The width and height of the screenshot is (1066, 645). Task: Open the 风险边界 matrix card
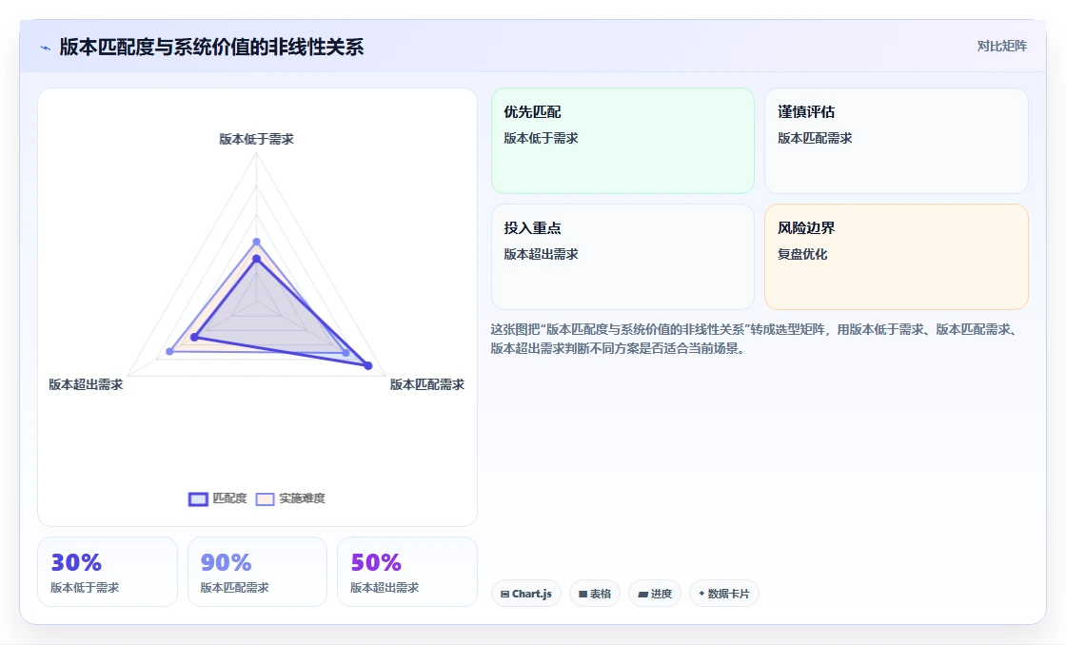[896, 257]
